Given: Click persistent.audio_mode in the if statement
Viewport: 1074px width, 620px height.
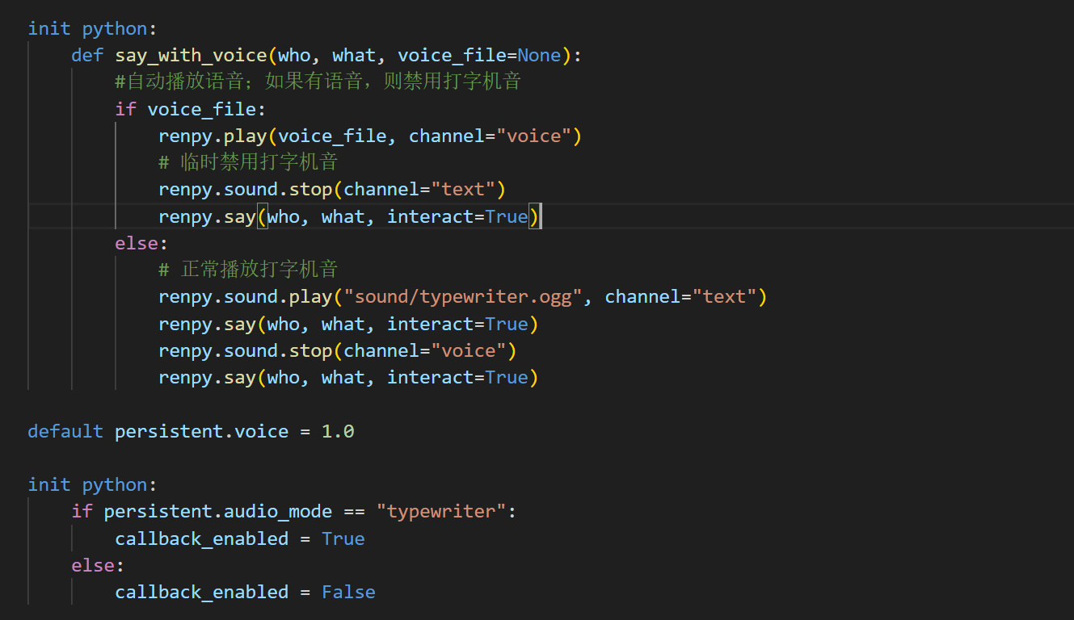Looking at the screenshot, I should (x=217, y=511).
